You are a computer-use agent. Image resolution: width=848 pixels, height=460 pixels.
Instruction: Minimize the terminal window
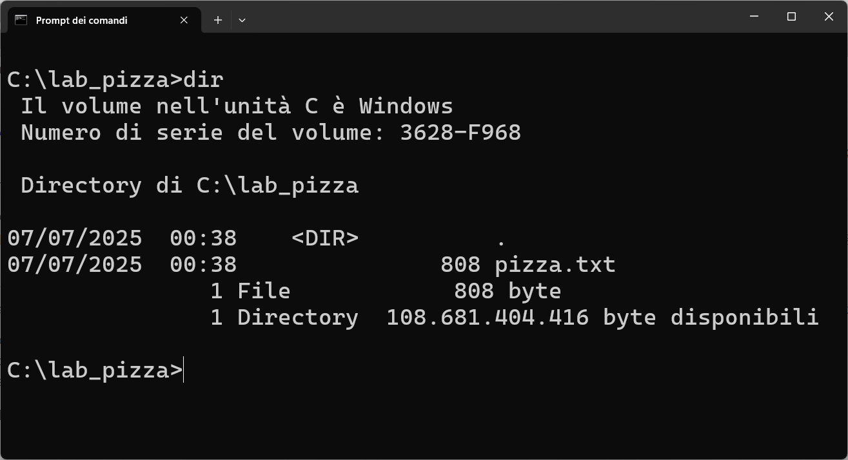pyautogui.click(x=754, y=16)
